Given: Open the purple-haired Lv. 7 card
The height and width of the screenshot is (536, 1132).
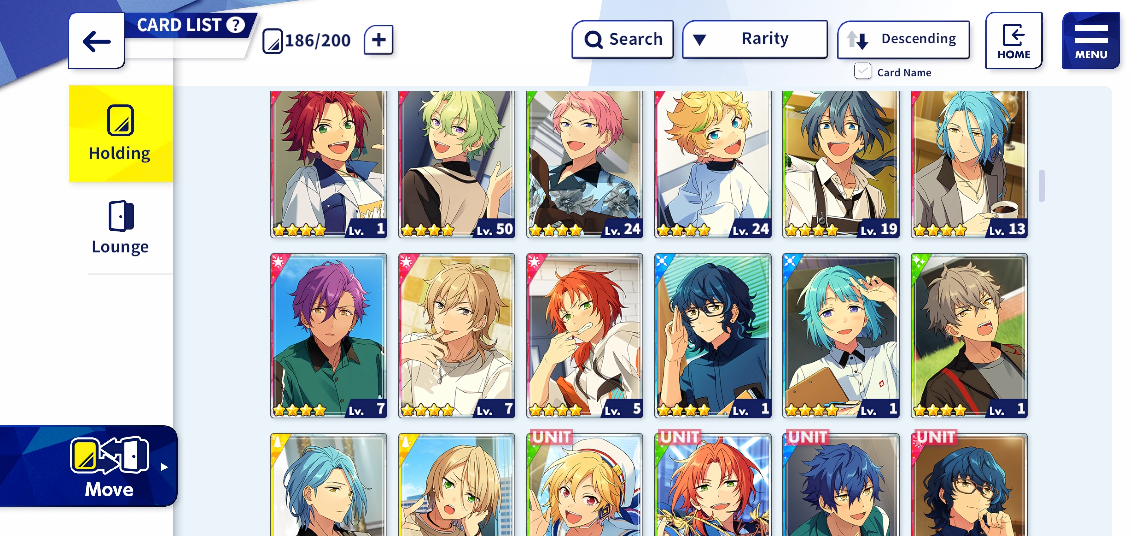Looking at the screenshot, I should 328,335.
